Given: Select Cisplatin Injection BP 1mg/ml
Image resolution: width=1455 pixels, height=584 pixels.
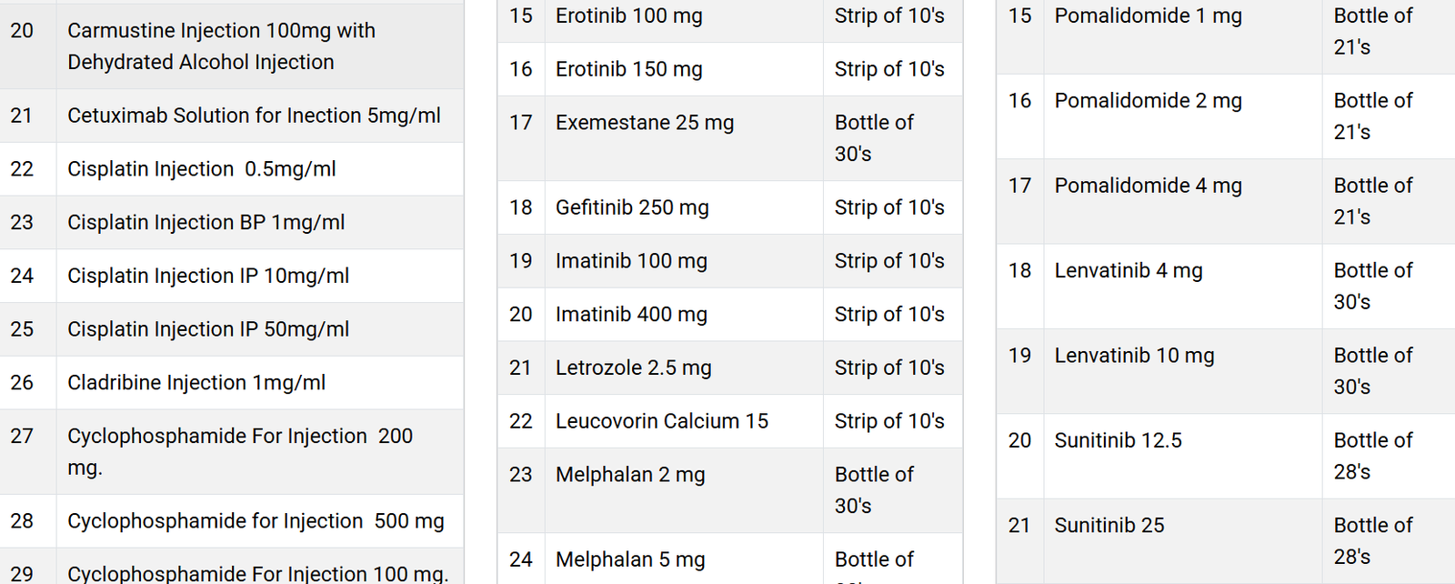Looking at the screenshot, I should pyautogui.click(x=206, y=223).
